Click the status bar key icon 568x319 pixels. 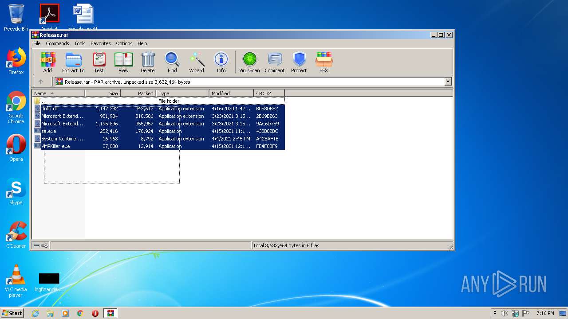[x=45, y=245]
